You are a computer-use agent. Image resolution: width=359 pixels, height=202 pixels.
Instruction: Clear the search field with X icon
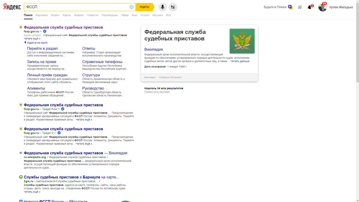(132, 7)
